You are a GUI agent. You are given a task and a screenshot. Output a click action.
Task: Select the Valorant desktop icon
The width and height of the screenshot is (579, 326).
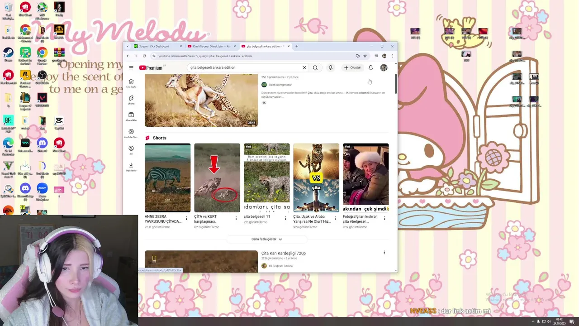pos(42,99)
